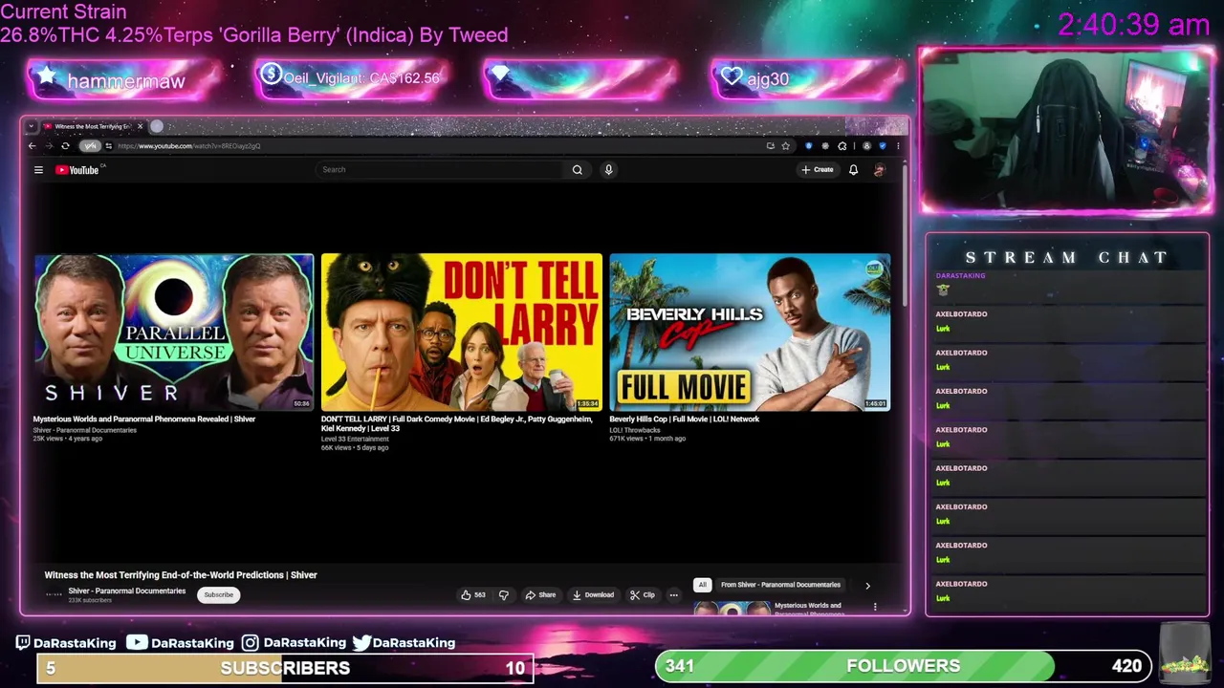Go forward in the browser
Screen dimensions: 1224x688
[49, 146]
